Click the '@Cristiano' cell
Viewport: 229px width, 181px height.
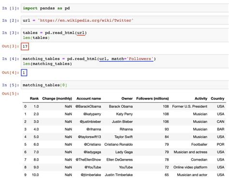[93, 144]
